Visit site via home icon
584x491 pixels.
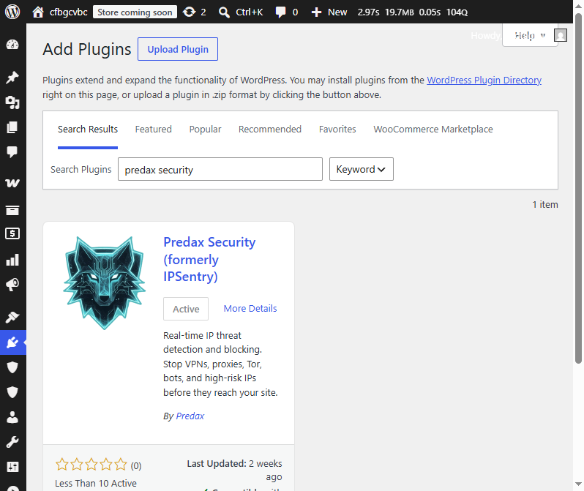pos(37,12)
